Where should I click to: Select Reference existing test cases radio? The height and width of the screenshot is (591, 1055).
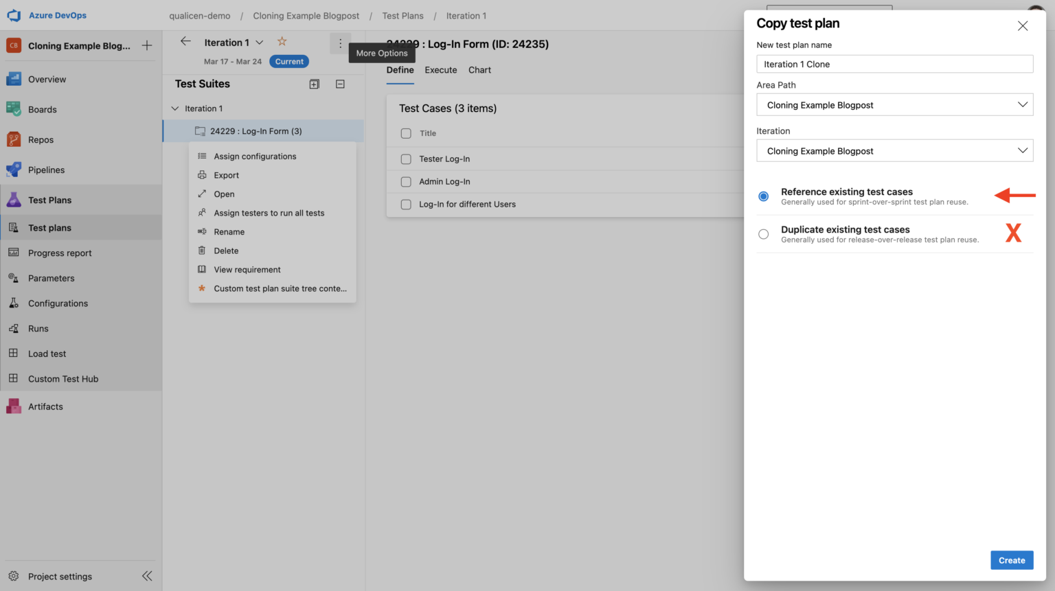tap(763, 196)
